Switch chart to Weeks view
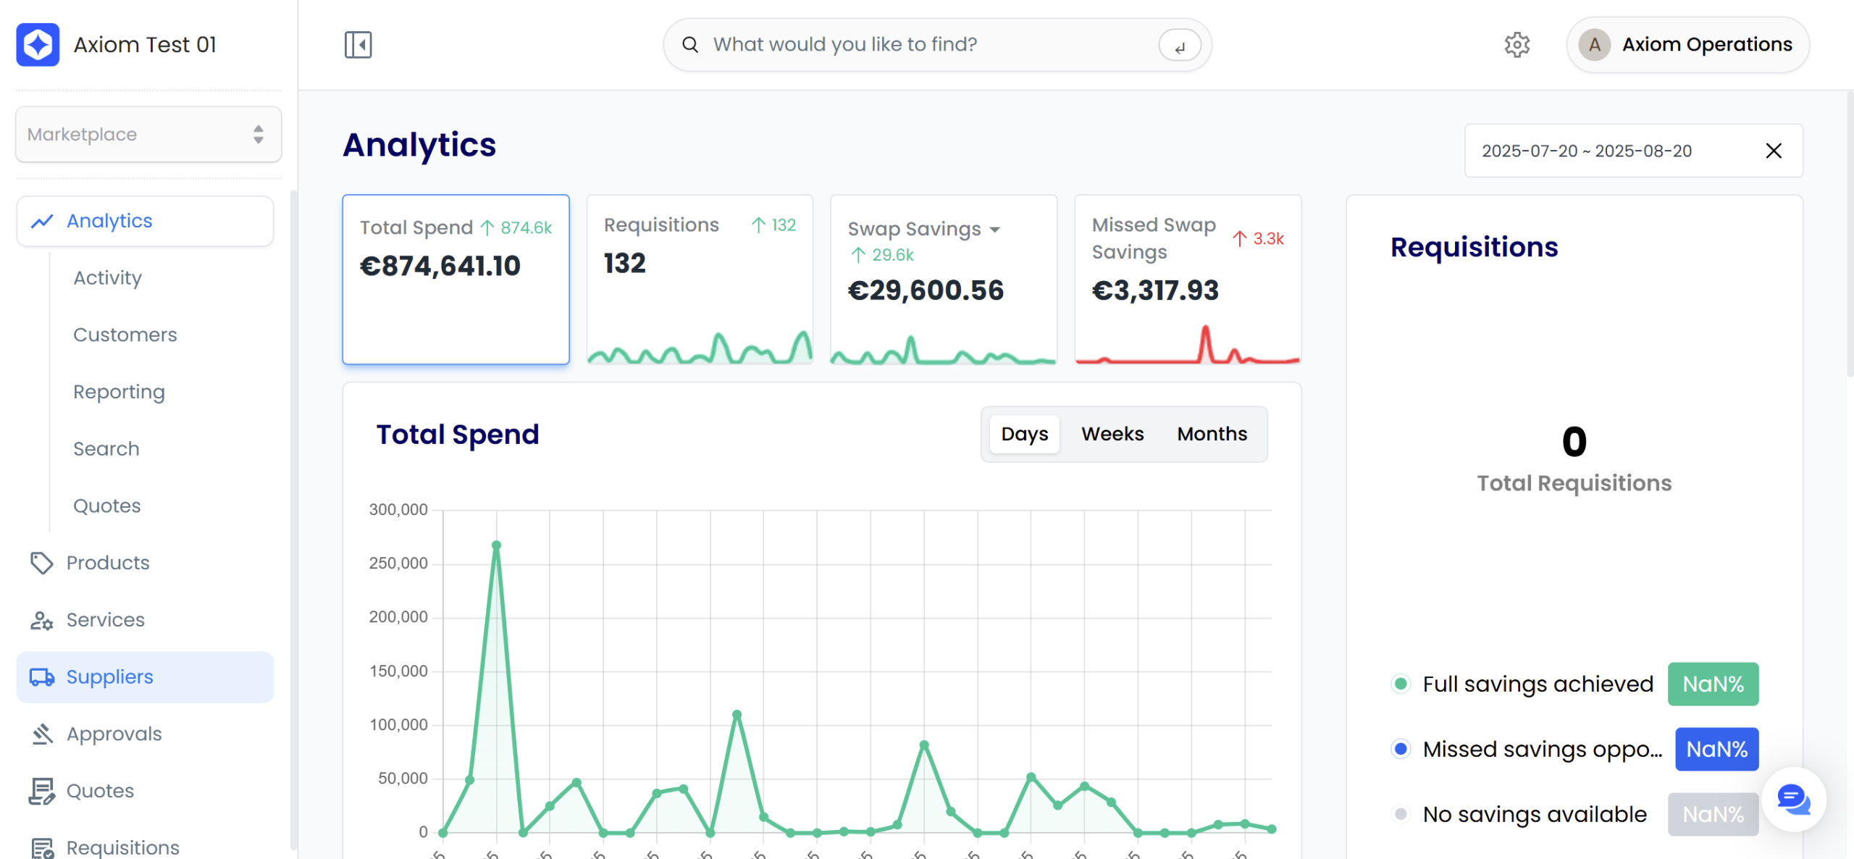The image size is (1854, 859). 1112,434
